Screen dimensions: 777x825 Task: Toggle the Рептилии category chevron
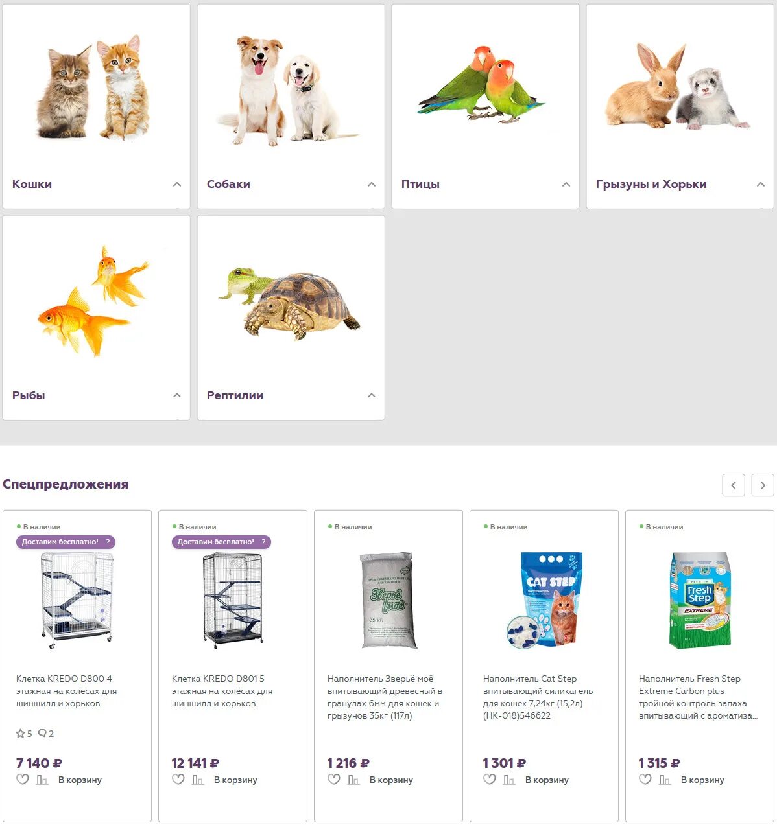coord(372,395)
